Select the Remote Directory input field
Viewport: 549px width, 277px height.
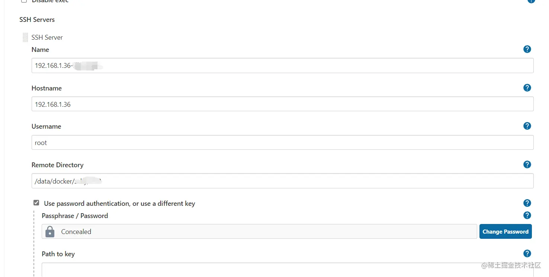point(282,181)
